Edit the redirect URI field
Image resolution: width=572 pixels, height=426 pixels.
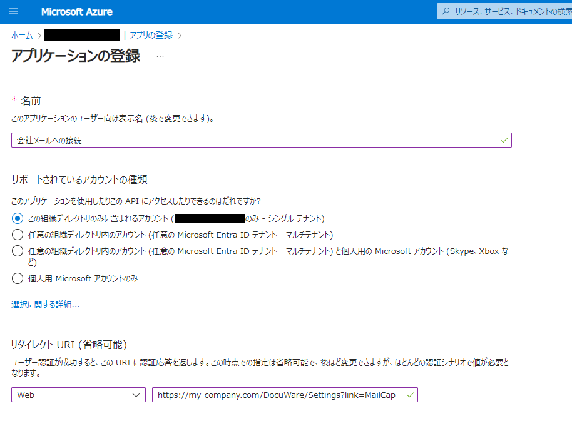click(285, 395)
